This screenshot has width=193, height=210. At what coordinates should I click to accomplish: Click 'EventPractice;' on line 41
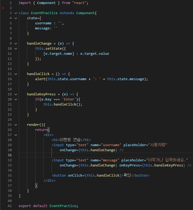pyautogui.click(x=64, y=206)
